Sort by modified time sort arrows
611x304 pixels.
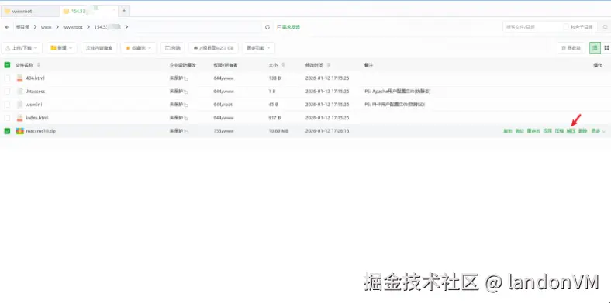pos(329,65)
